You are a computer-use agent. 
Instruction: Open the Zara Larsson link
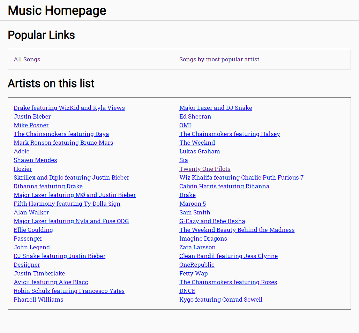197,247
